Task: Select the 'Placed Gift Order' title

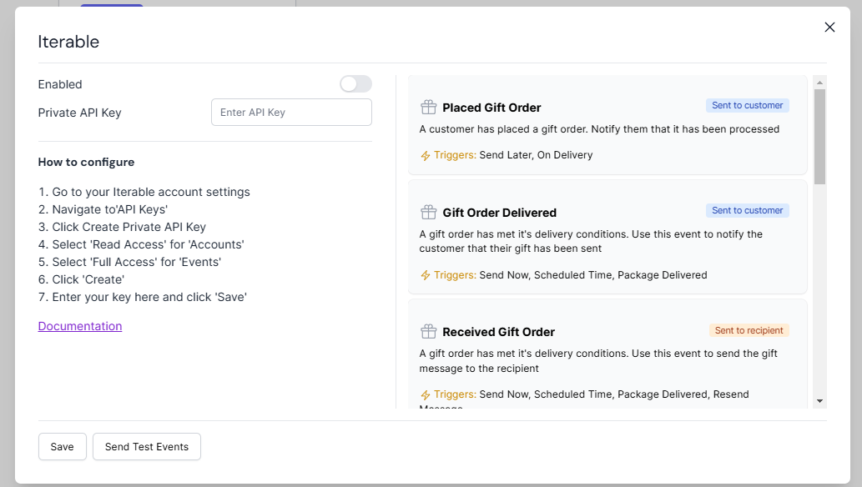Action: click(x=491, y=108)
